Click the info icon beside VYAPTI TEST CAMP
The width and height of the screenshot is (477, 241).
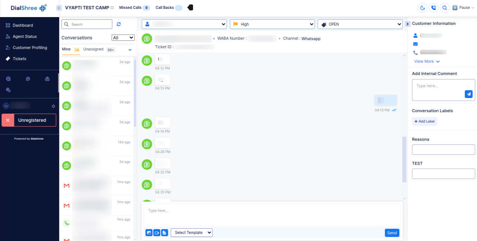(x=112, y=8)
